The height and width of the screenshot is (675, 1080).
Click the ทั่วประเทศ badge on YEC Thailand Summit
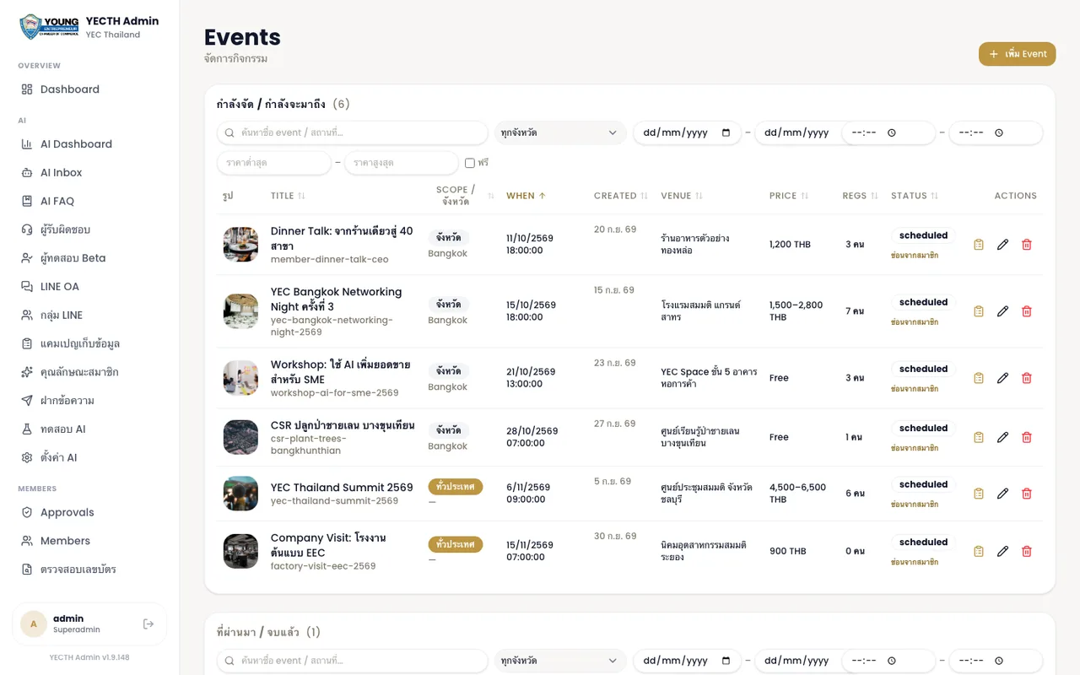click(456, 487)
